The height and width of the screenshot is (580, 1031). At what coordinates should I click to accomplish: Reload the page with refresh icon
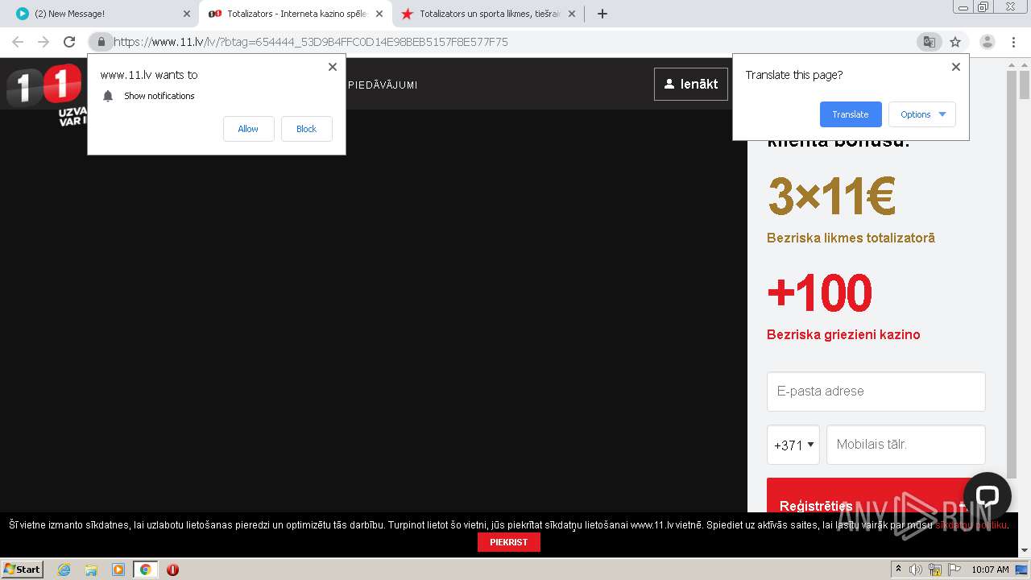tap(69, 42)
